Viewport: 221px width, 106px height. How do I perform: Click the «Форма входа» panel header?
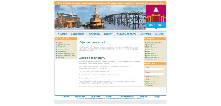point(155,63)
